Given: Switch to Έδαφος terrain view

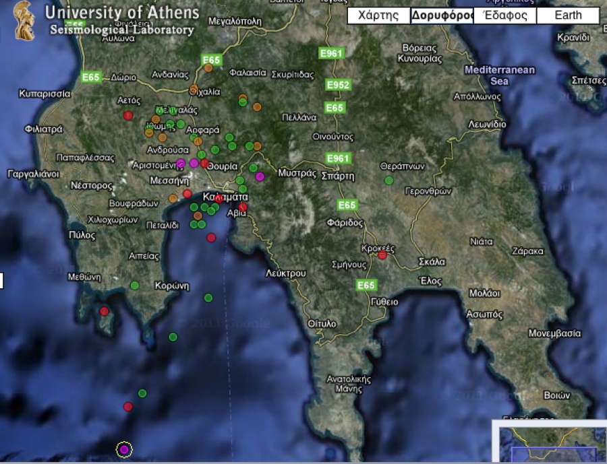Looking at the screenshot, I should click(x=504, y=16).
